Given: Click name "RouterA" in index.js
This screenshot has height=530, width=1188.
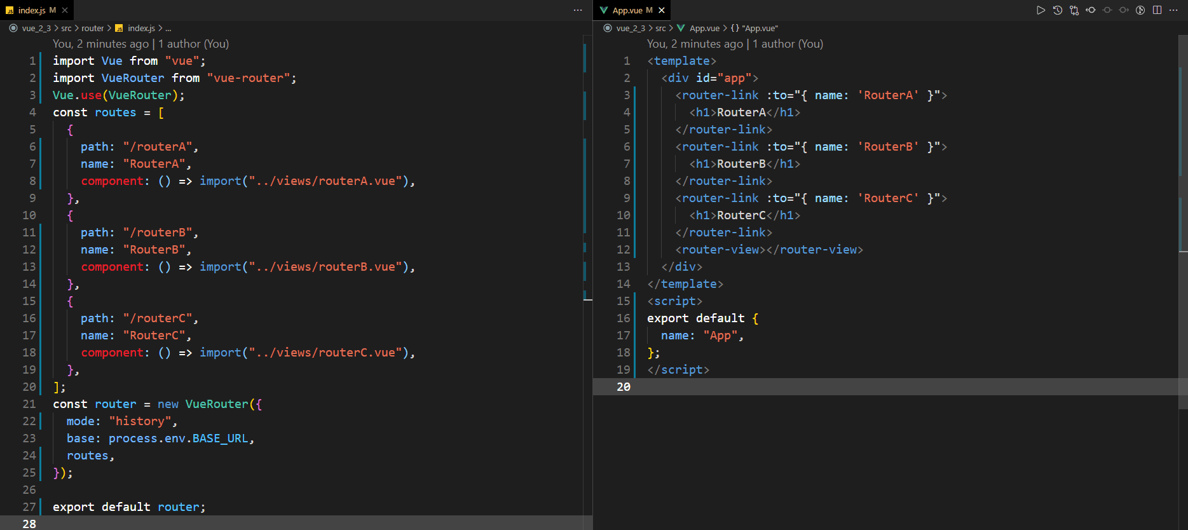Looking at the screenshot, I should tap(154, 164).
